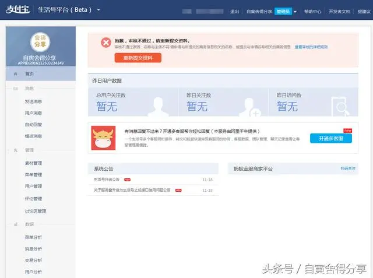Screen dimensions: 373x278
Task: Open 菜单管理 in the sidebar
Action: (33, 175)
